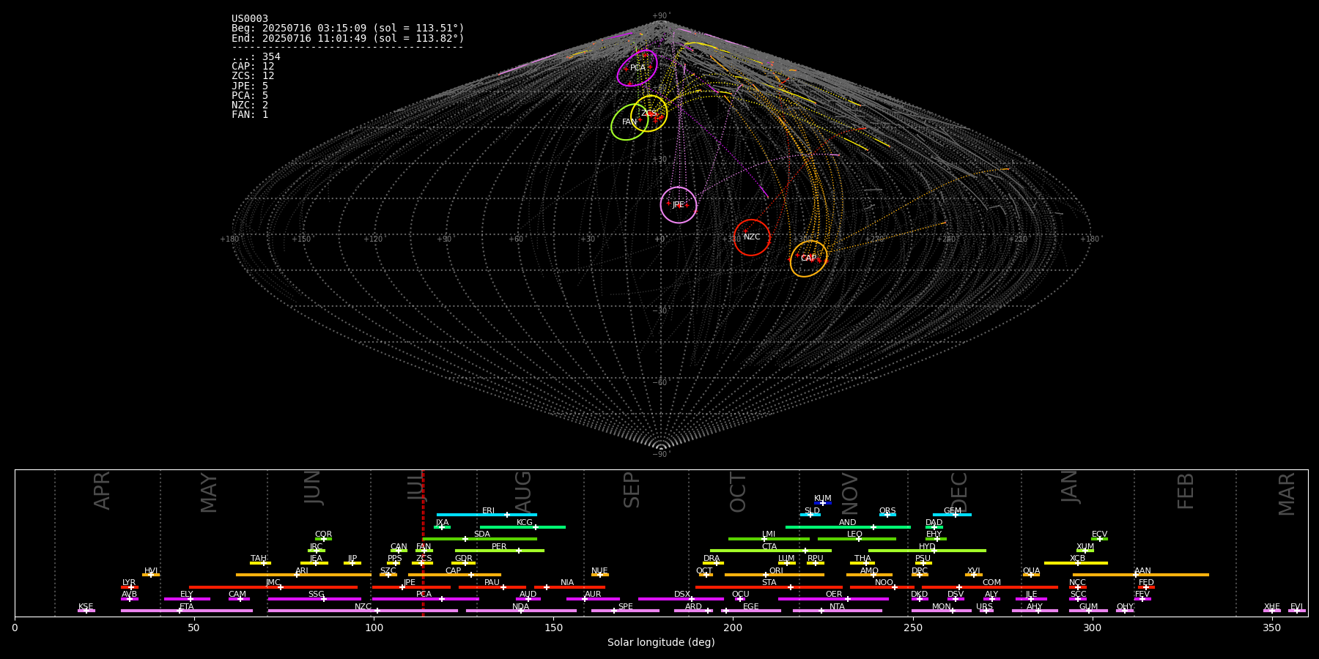Click the 'APR' month label in timeline

tap(102, 491)
